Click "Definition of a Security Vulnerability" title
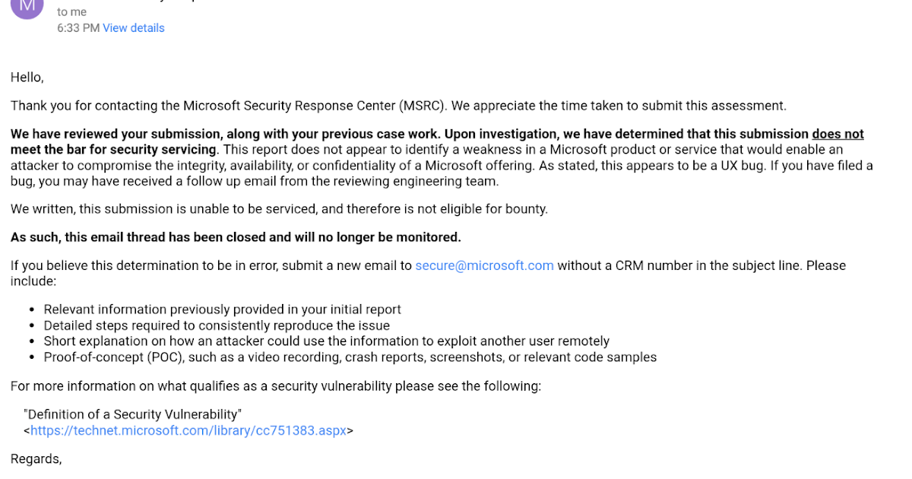 tap(133, 414)
